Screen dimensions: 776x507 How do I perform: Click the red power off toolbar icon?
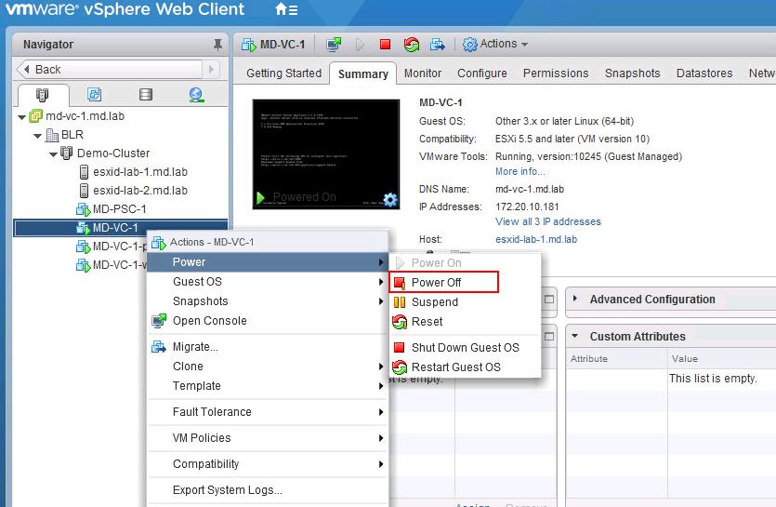[385, 45]
